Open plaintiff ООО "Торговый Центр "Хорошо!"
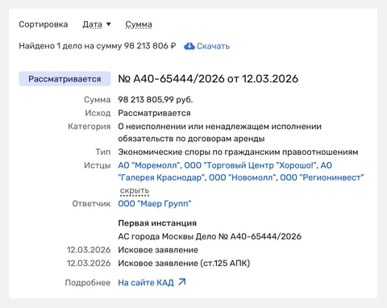Image resolution: width=387 pixels, height=308 pixels. pyautogui.click(x=251, y=165)
